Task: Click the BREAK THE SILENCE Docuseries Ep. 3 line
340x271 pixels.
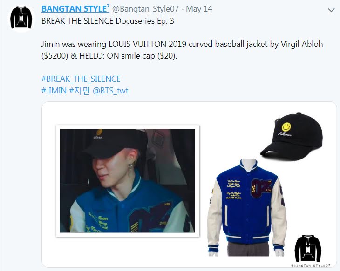Action: coord(108,21)
